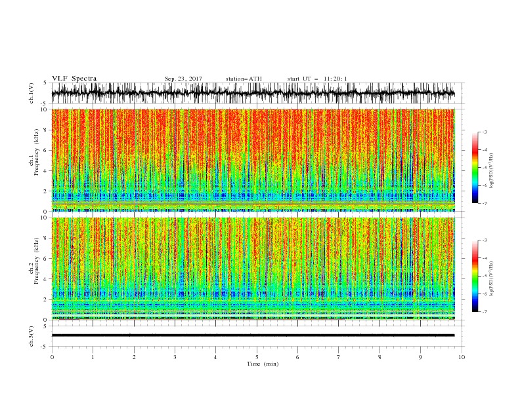Click the time axis tick label 1
The height and width of the screenshot is (401, 520).
(x=93, y=357)
